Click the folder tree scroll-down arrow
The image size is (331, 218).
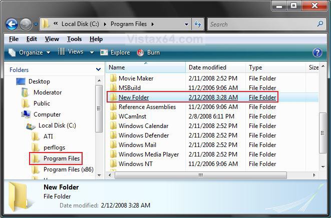[x=99, y=175]
